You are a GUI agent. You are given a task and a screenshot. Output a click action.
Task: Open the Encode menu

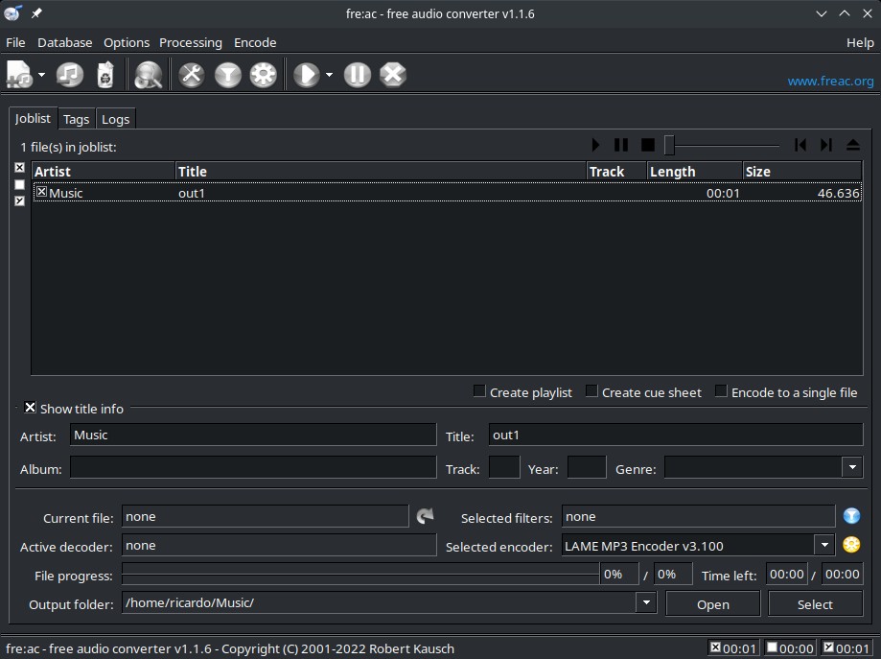pos(255,43)
